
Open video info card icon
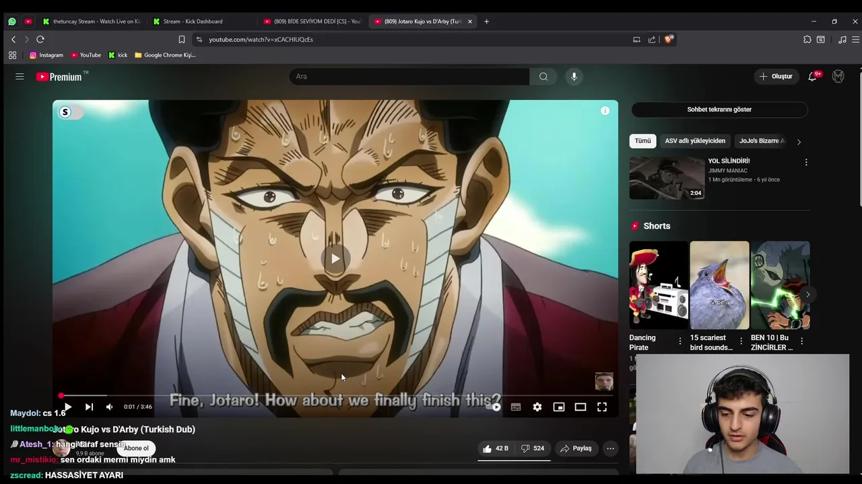pyautogui.click(x=605, y=111)
